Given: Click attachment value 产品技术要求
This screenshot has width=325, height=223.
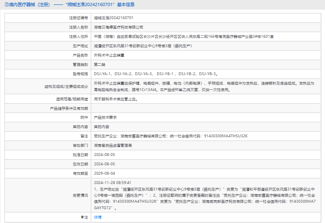Looking at the screenshot, I should 105,117.
